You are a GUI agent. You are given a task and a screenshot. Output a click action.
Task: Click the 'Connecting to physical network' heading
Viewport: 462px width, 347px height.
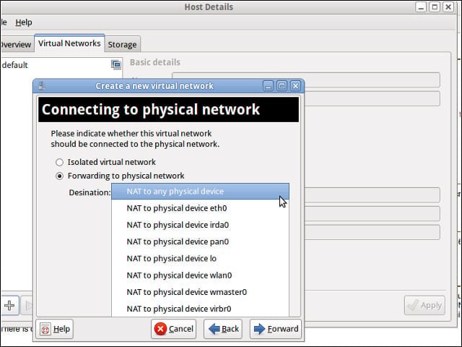(x=151, y=109)
